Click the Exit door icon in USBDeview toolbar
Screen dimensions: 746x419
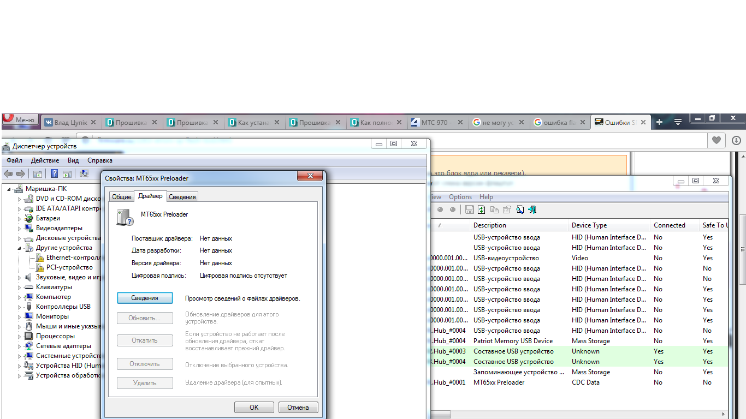point(532,209)
